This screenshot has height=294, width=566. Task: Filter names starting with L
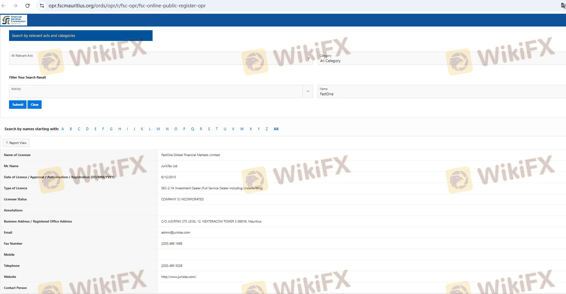(x=150, y=129)
